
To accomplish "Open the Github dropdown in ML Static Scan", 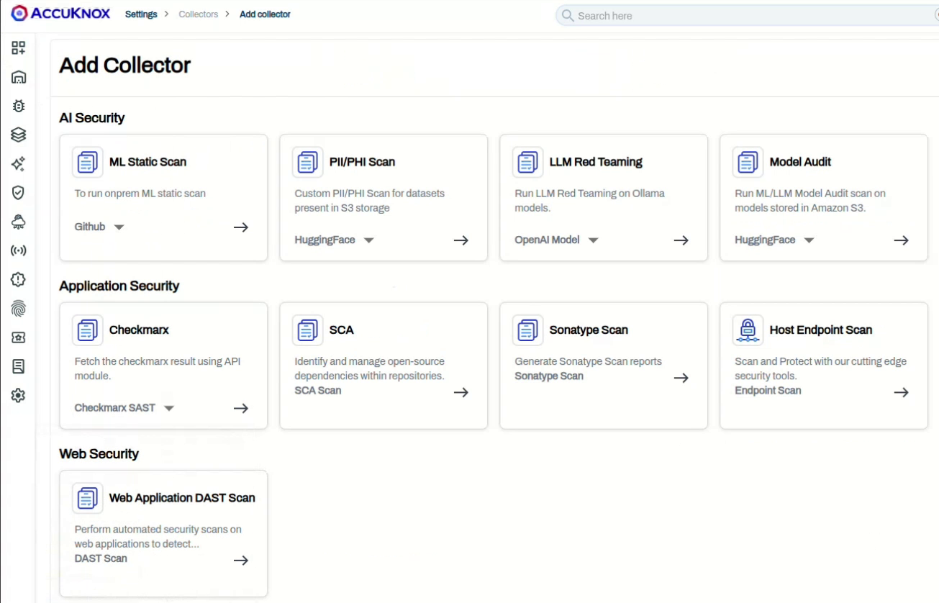I will tap(99, 227).
